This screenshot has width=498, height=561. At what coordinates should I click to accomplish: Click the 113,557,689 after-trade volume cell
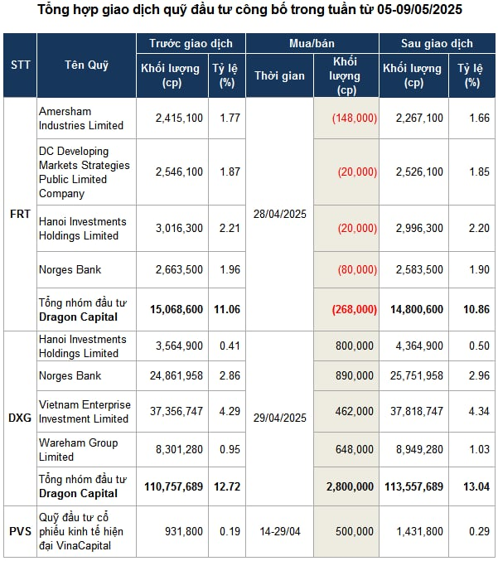413,486
